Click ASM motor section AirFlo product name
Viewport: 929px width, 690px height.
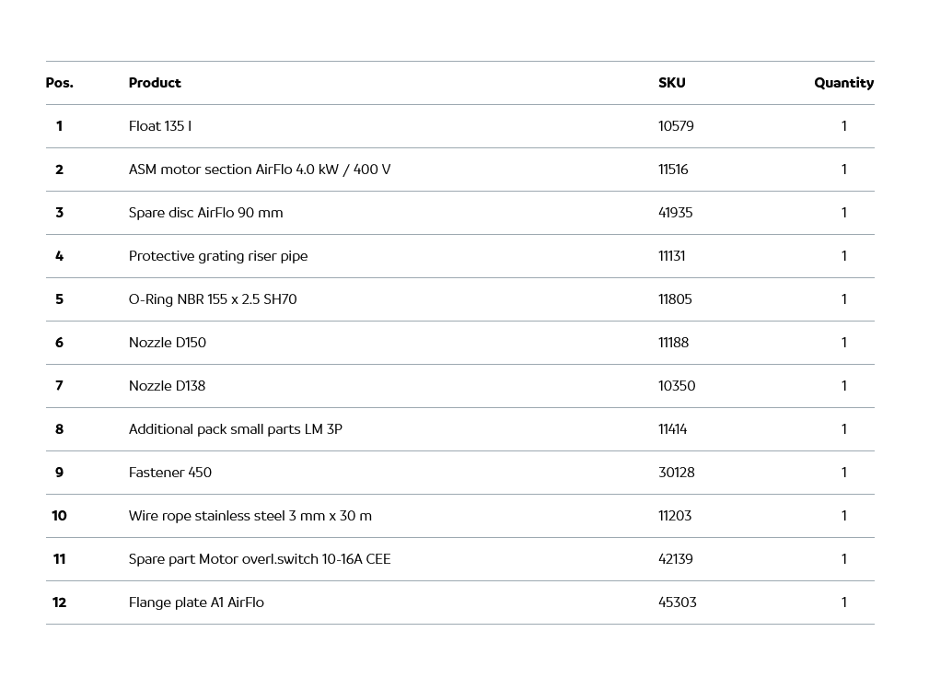pos(259,170)
